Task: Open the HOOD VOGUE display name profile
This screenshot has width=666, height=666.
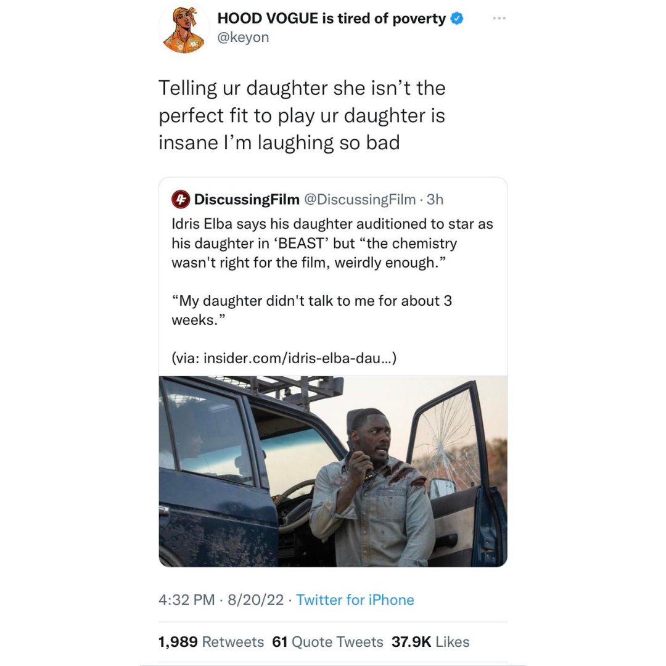Action: 331,18
